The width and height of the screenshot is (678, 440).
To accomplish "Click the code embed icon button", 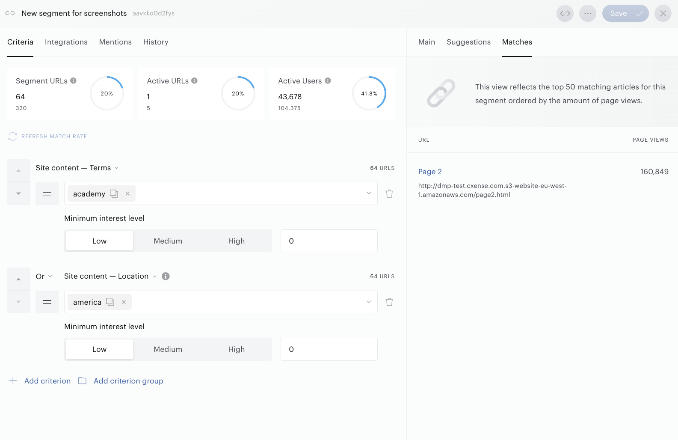I will click(x=565, y=13).
